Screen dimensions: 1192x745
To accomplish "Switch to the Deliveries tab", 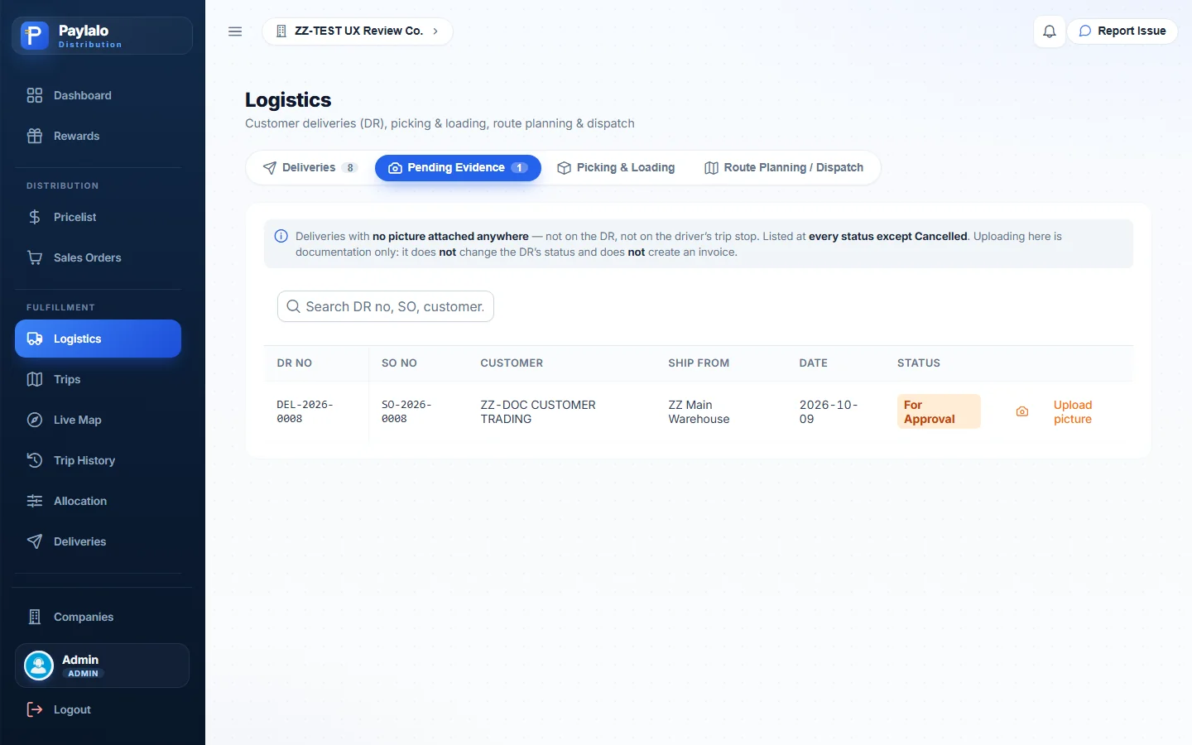I will point(310,168).
